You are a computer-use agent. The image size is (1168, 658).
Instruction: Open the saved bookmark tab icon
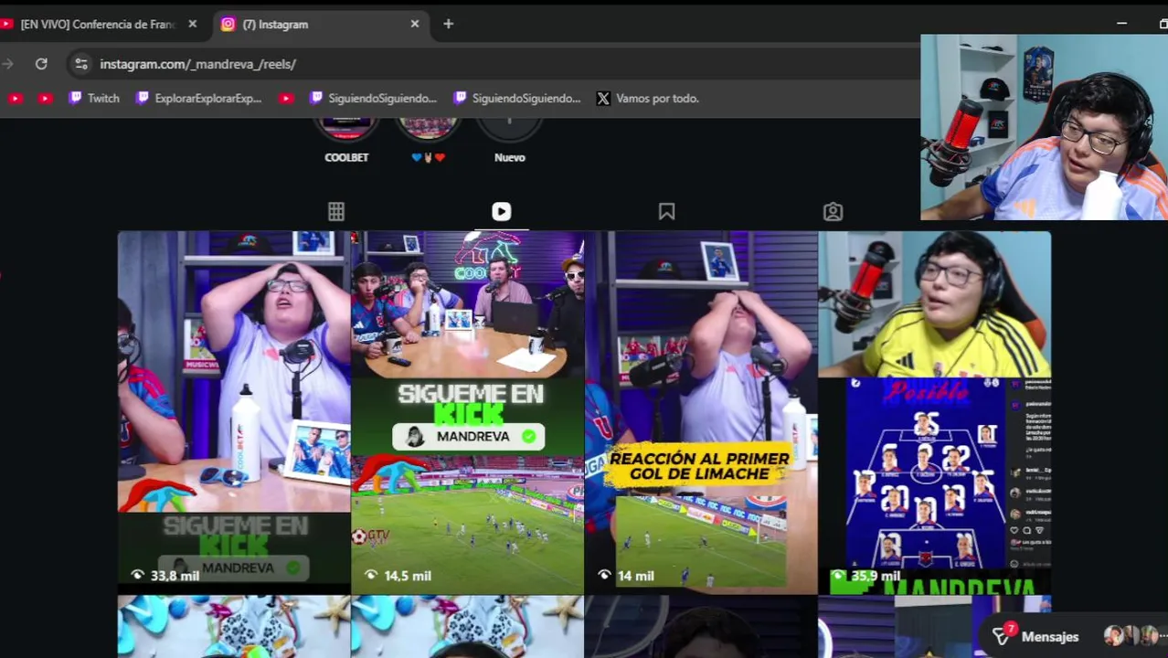coord(667,212)
